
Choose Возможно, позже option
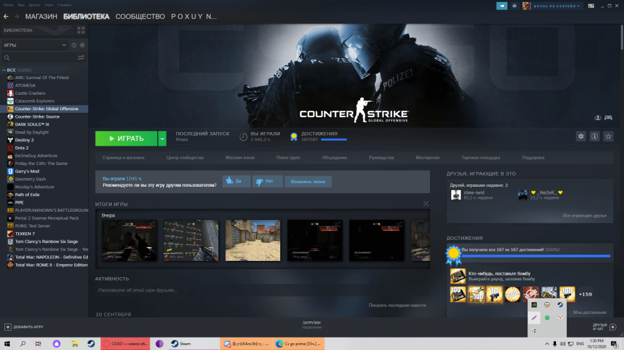point(308,182)
